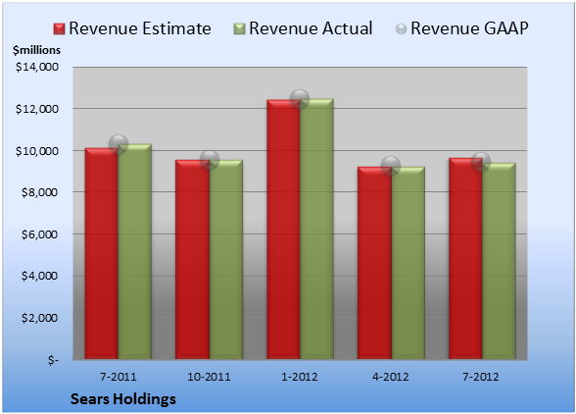The width and height of the screenshot is (576, 414).
Task: Click the red Revenue Estimate legend swatch
Action: click(x=59, y=29)
